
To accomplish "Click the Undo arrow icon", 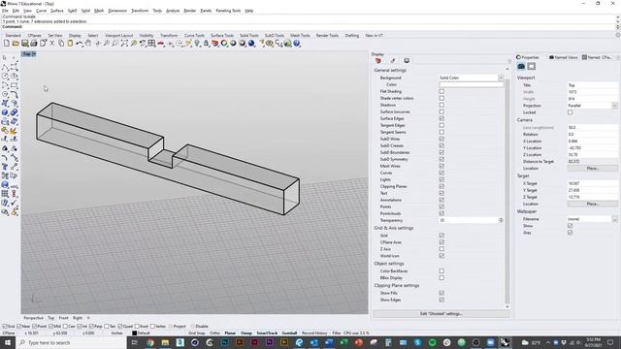I will [80, 44].
